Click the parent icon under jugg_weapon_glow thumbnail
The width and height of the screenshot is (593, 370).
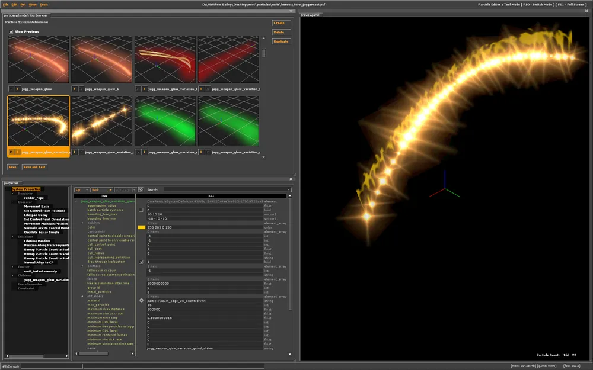(x=11, y=89)
